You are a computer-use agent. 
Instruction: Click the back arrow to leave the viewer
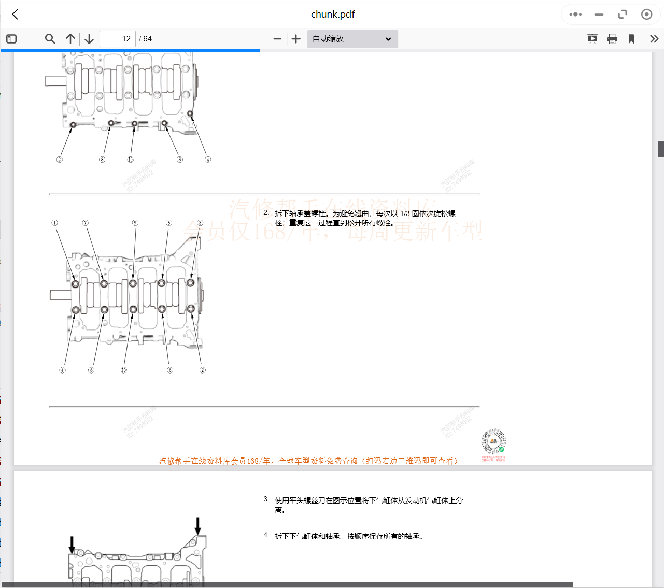click(x=16, y=15)
